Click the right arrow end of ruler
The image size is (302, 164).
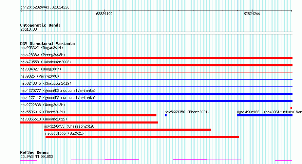tap(291, 11)
